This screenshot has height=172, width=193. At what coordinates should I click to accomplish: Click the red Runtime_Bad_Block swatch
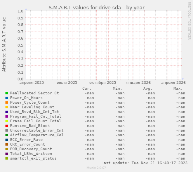coord(7,126)
